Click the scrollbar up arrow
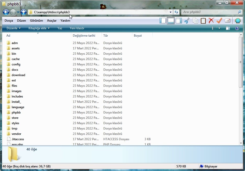245x171 pixels. [241, 35]
